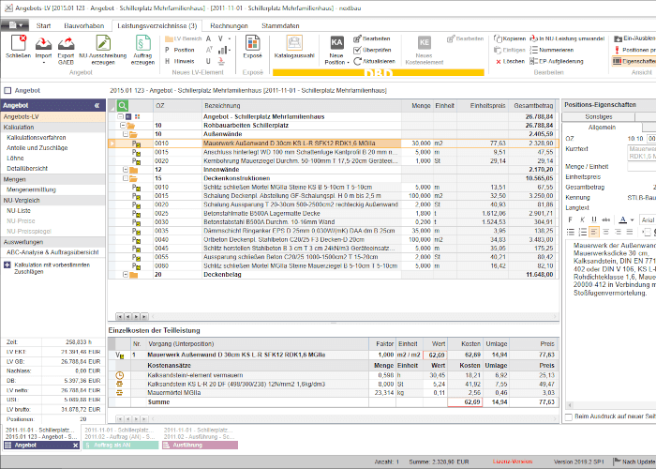The height and width of the screenshot is (469, 656).
Task: Collapse the Außenwände folder
Action: pyautogui.click(x=125, y=134)
